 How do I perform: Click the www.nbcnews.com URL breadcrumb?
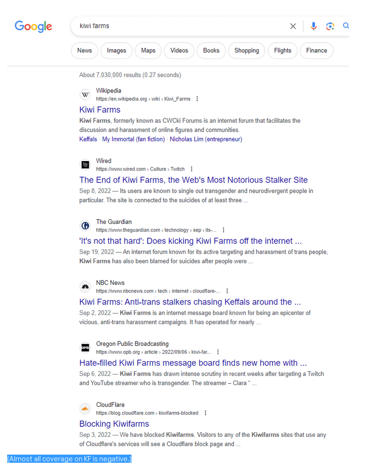(158, 291)
